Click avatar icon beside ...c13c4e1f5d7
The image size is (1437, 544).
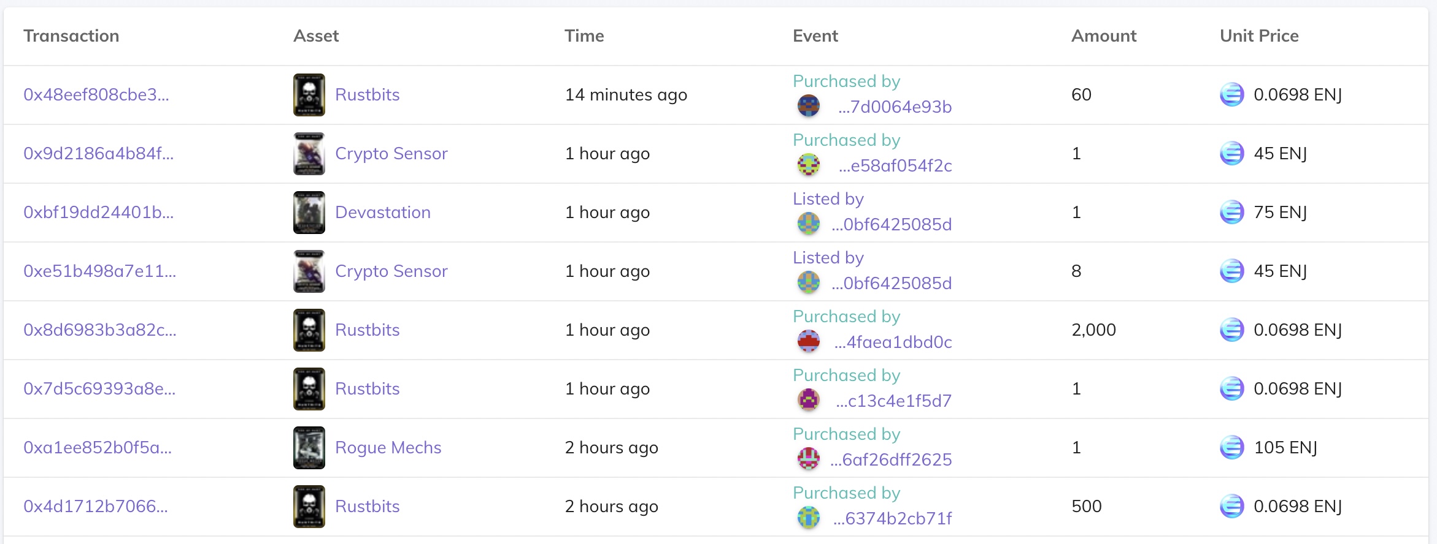click(809, 400)
